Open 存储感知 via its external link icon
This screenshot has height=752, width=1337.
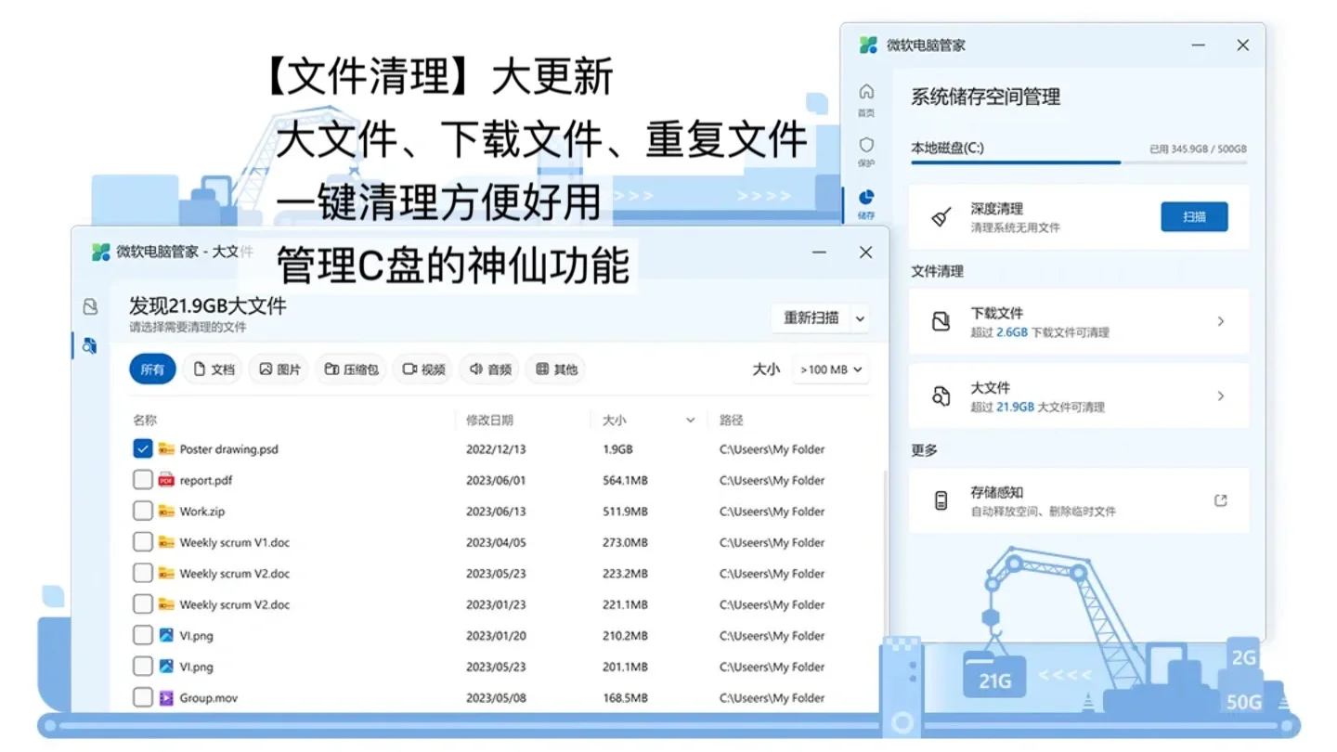[x=1221, y=499]
